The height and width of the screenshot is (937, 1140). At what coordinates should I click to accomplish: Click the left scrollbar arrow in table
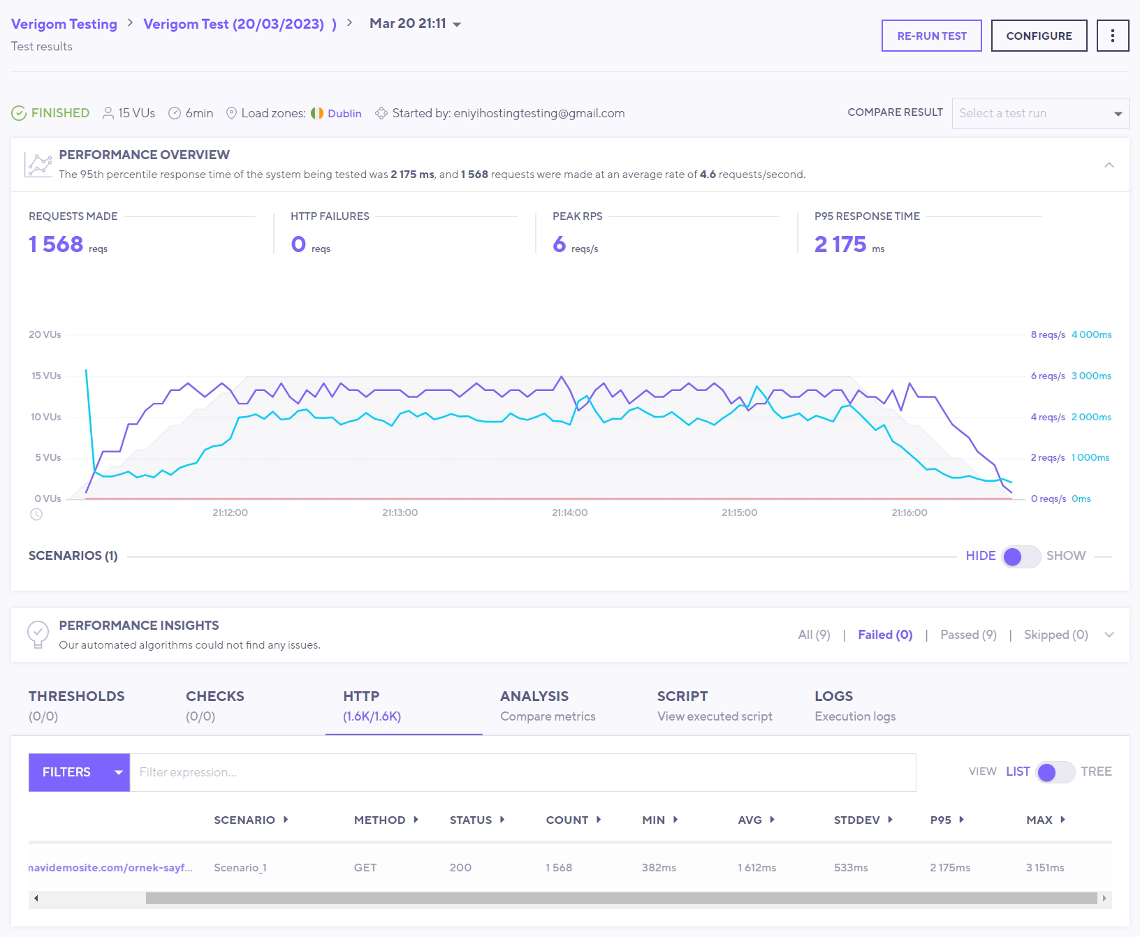tap(36, 898)
